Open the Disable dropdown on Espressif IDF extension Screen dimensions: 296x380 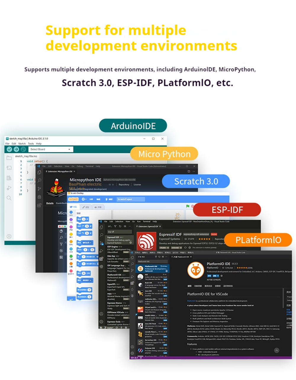click(164, 248)
